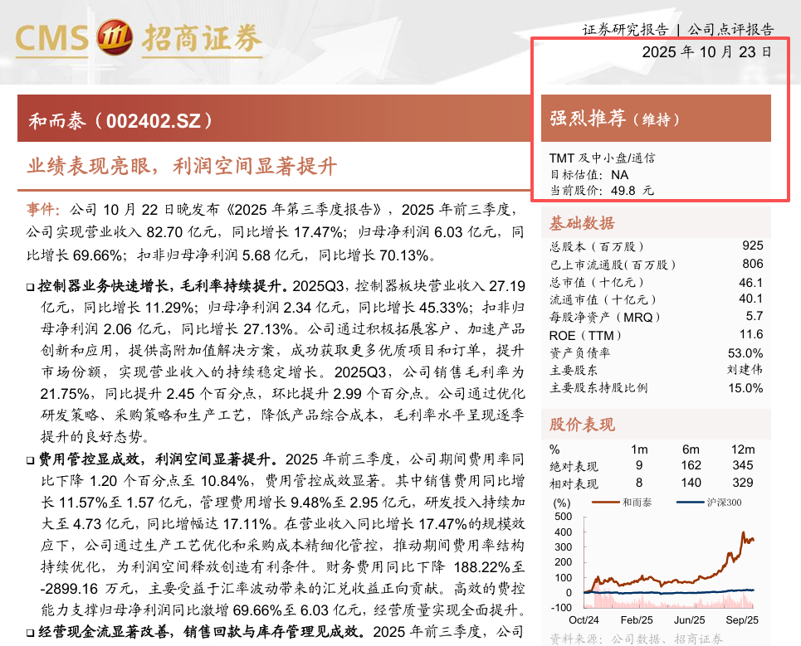Select the ROE value 11.6

tap(751, 334)
